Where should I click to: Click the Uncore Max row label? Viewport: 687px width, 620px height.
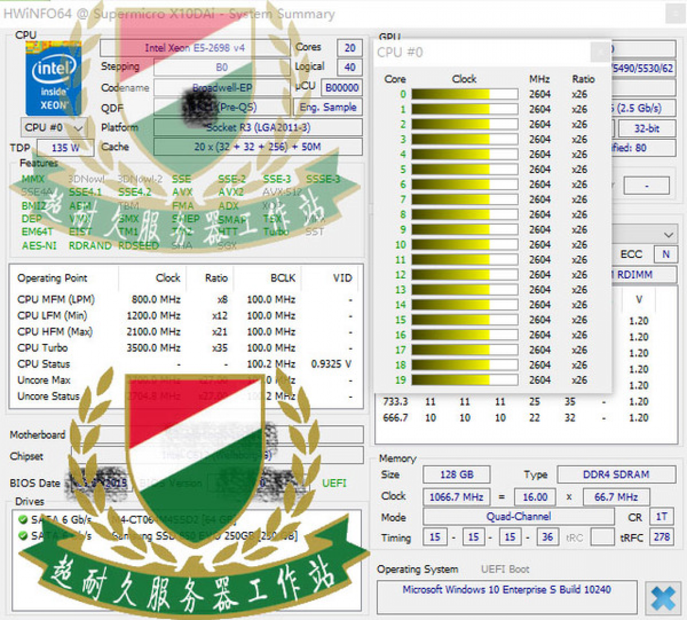pos(44,380)
